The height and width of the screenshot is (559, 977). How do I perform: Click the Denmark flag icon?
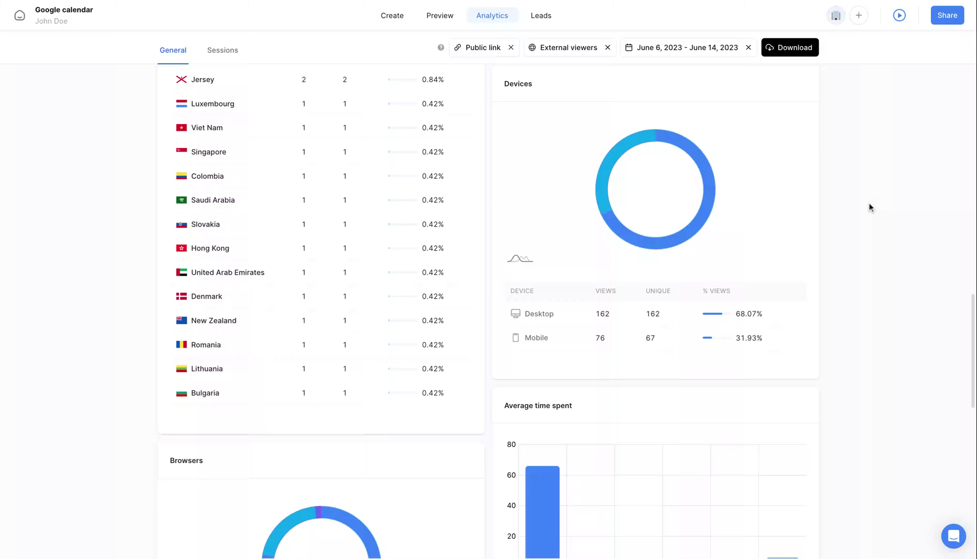pos(181,296)
